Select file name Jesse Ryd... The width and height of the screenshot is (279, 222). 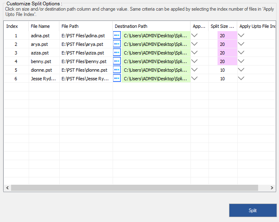[x=43, y=79]
